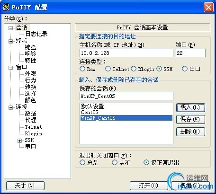Select 窗口 category in tree
This screenshot has width=216, height=194.
coord(21,67)
